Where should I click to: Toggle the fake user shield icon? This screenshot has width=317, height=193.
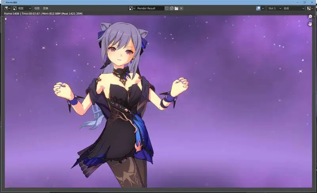coord(166,8)
